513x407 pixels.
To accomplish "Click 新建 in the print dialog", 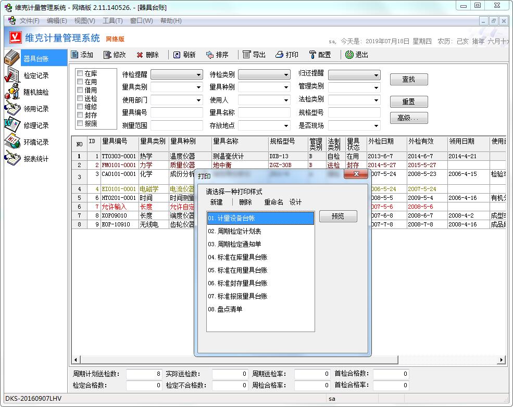I will point(216,202).
